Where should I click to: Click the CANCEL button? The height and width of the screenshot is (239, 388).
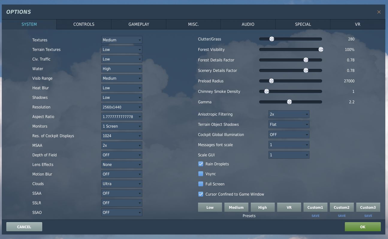click(24, 227)
